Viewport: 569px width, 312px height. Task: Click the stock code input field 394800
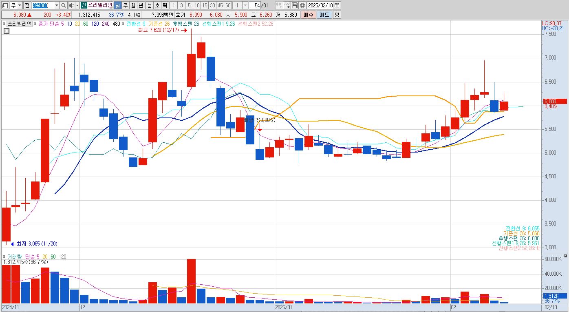tap(43, 5)
